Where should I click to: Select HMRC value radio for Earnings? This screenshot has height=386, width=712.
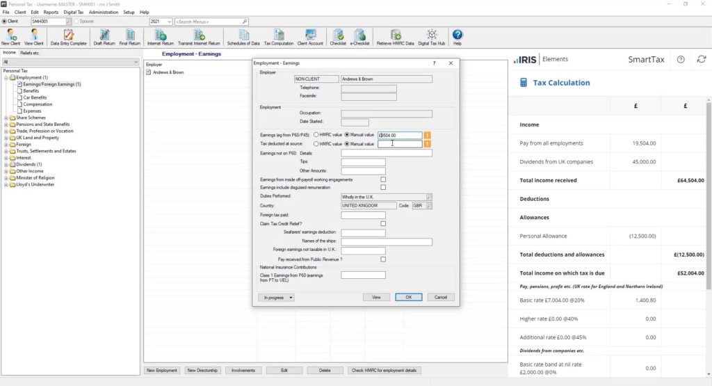click(316, 135)
